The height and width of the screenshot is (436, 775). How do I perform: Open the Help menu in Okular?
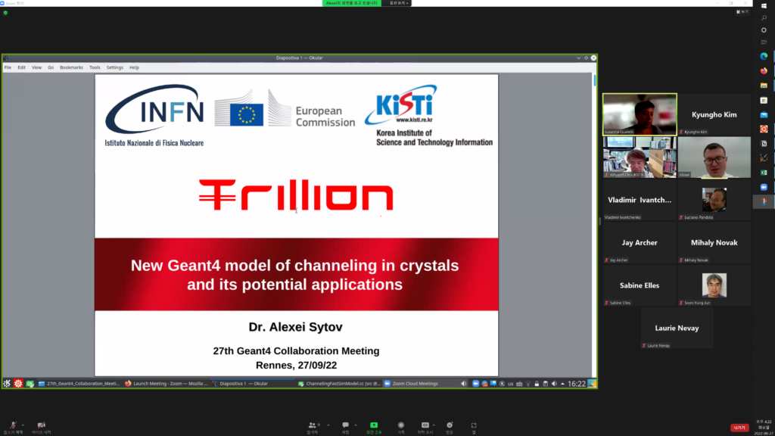(x=135, y=67)
